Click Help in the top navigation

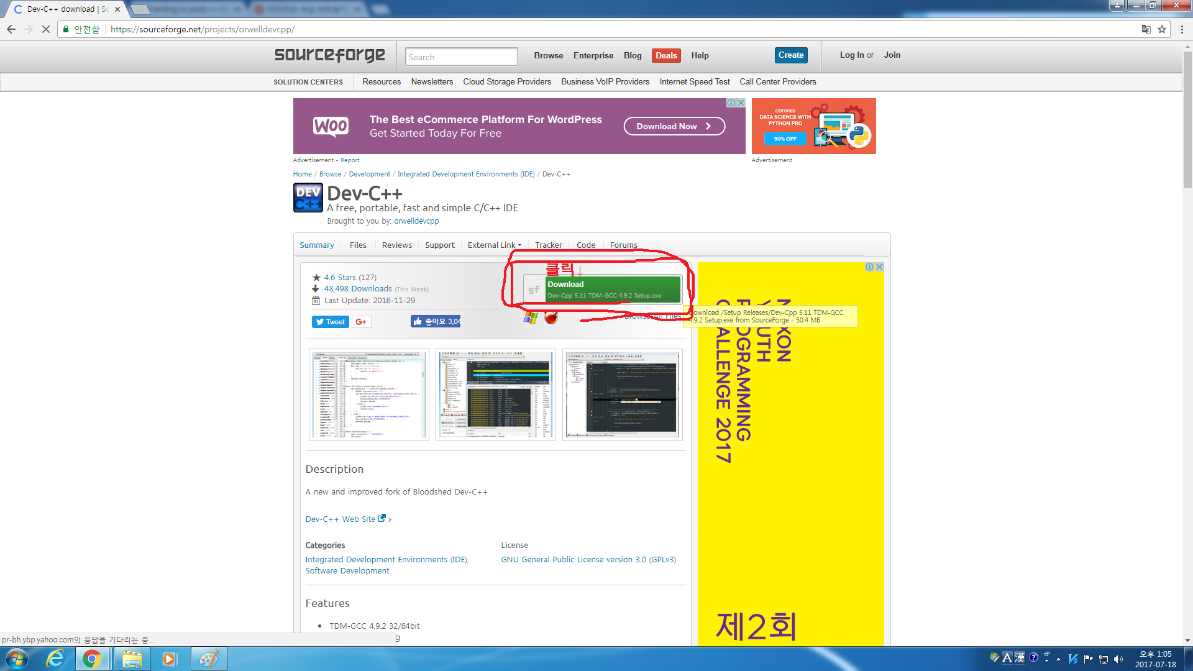click(x=700, y=55)
